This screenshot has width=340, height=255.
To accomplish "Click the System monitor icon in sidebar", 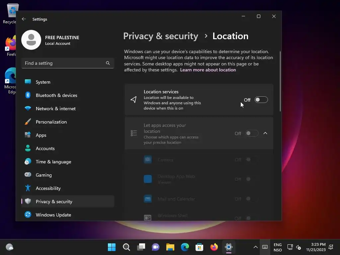I will 28,82.
